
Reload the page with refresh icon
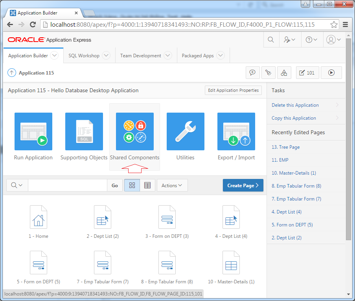pos(33,24)
